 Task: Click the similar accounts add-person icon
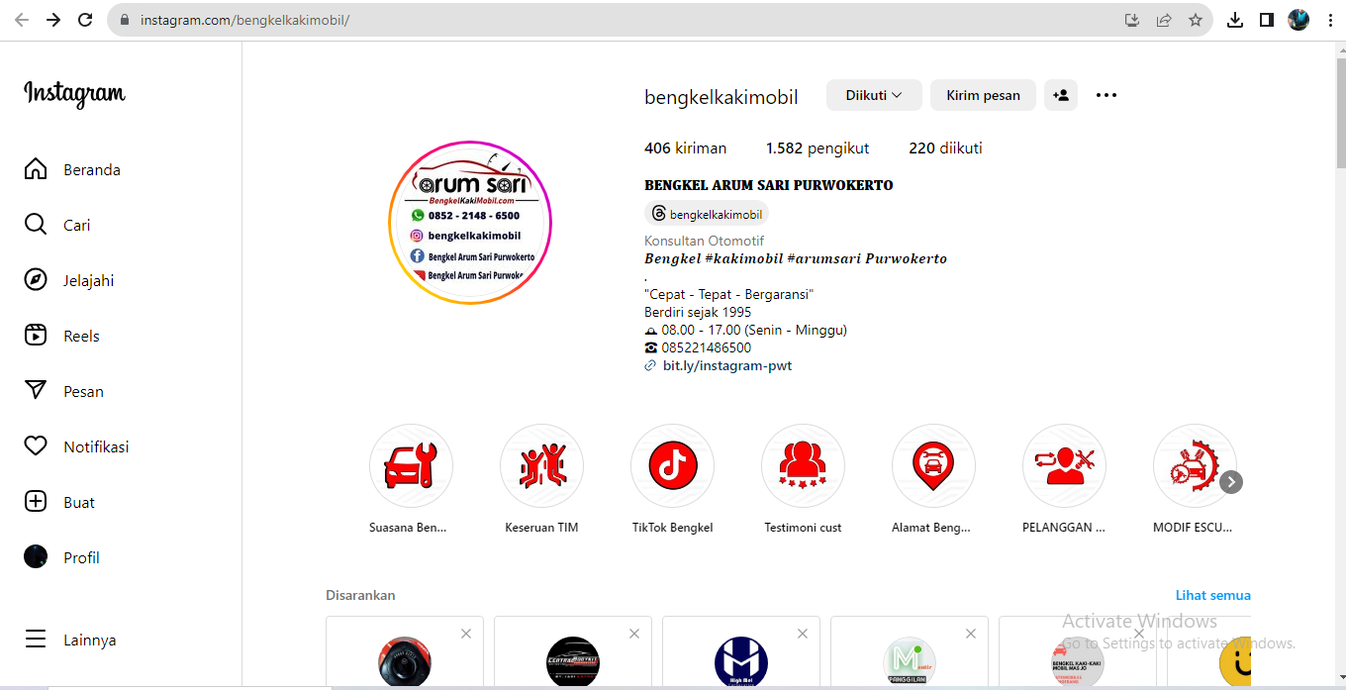point(1061,95)
